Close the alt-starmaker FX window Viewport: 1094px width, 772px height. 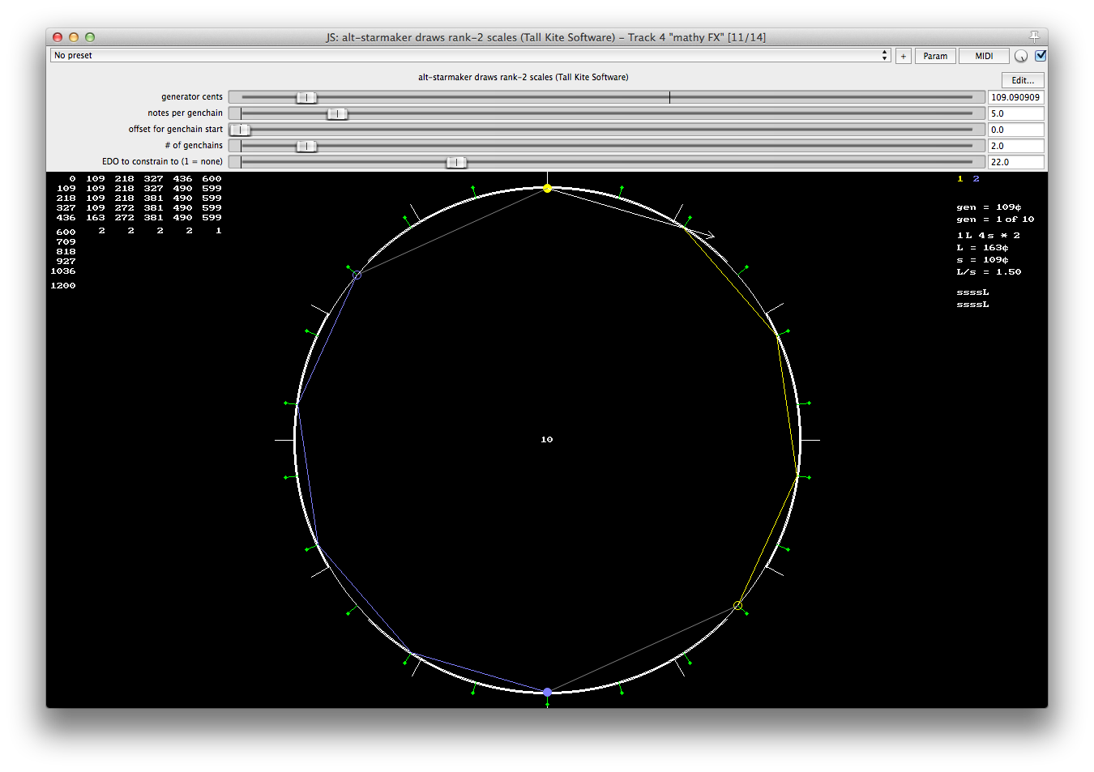[x=58, y=37]
